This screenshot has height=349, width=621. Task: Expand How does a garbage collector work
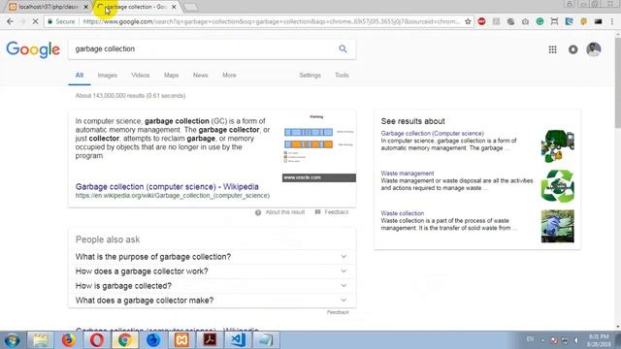[x=212, y=271]
